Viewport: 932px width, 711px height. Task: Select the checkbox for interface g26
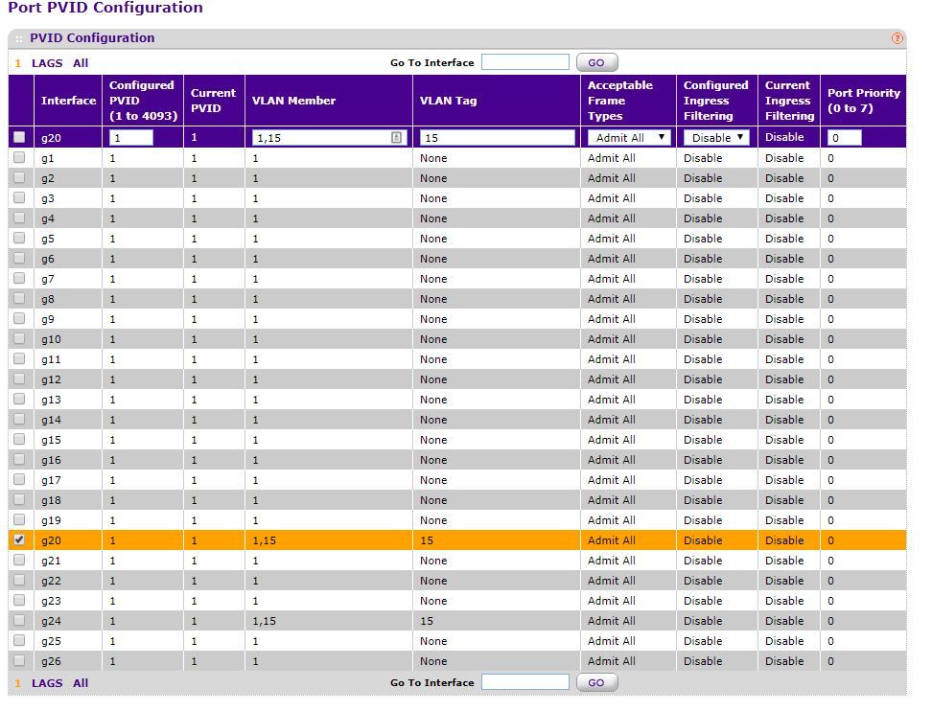coord(19,661)
